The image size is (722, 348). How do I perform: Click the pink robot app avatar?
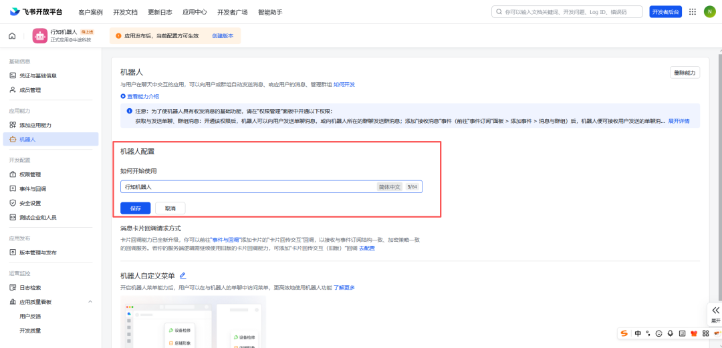click(40, 36)
